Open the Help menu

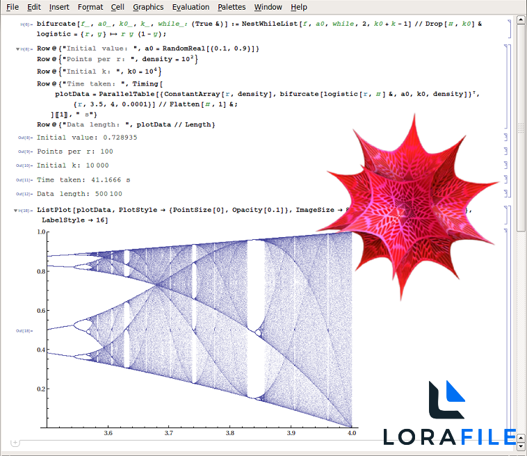(x=299, y=7)
